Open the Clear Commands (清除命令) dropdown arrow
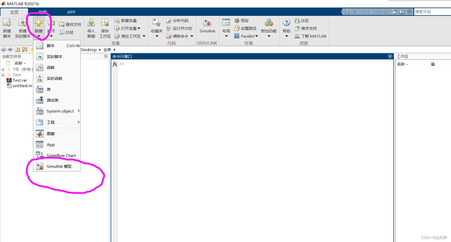The width and height of the screenshot is (451, 242). (x=192, y=36)
